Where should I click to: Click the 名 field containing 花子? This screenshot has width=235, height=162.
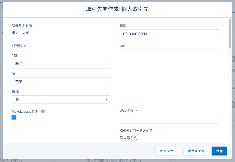(x=61, y=82)
